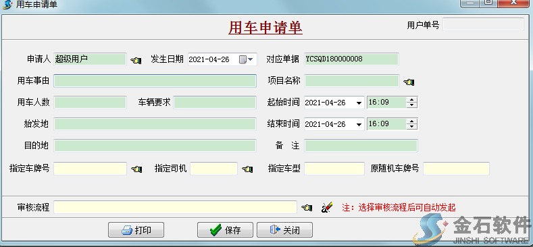The image size is (533, 247).
Task: Click the 对应单据 field YCSQD180000008
Action: (351, 59)
